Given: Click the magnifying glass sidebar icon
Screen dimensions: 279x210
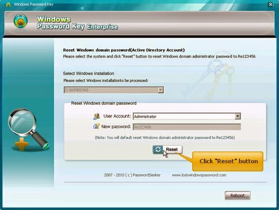Looking at the screenshot, I should [28, 129].
